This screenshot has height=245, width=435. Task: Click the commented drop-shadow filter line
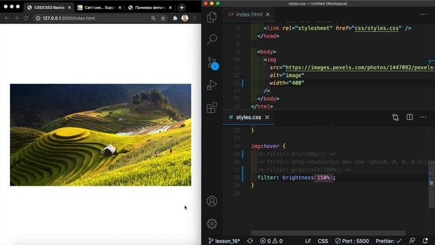pos(343,162)
